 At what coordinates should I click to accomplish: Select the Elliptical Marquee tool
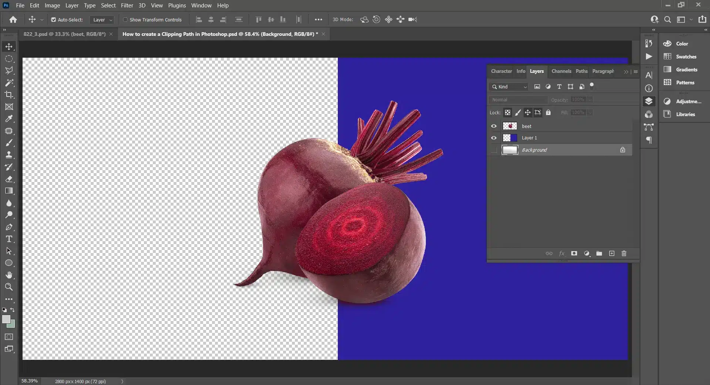(9, 59)
